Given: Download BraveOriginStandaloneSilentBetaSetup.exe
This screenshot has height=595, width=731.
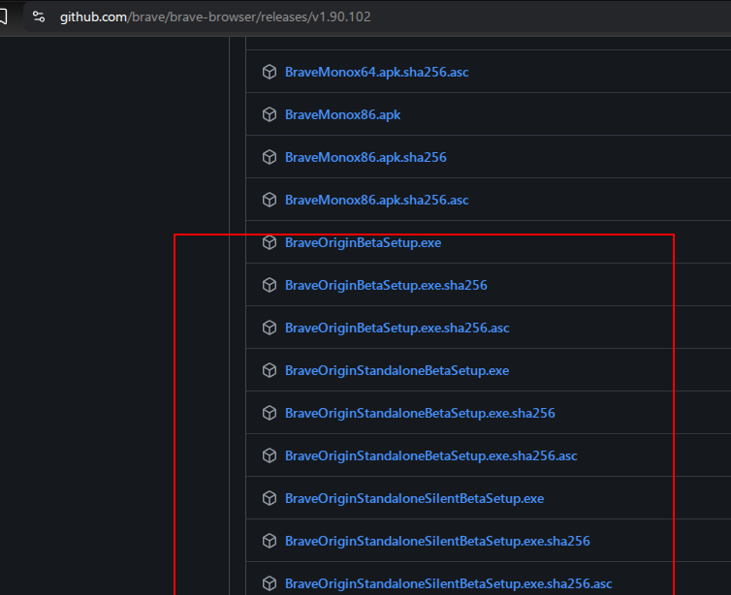Looking at the screenshot, I should pos(414,498).
